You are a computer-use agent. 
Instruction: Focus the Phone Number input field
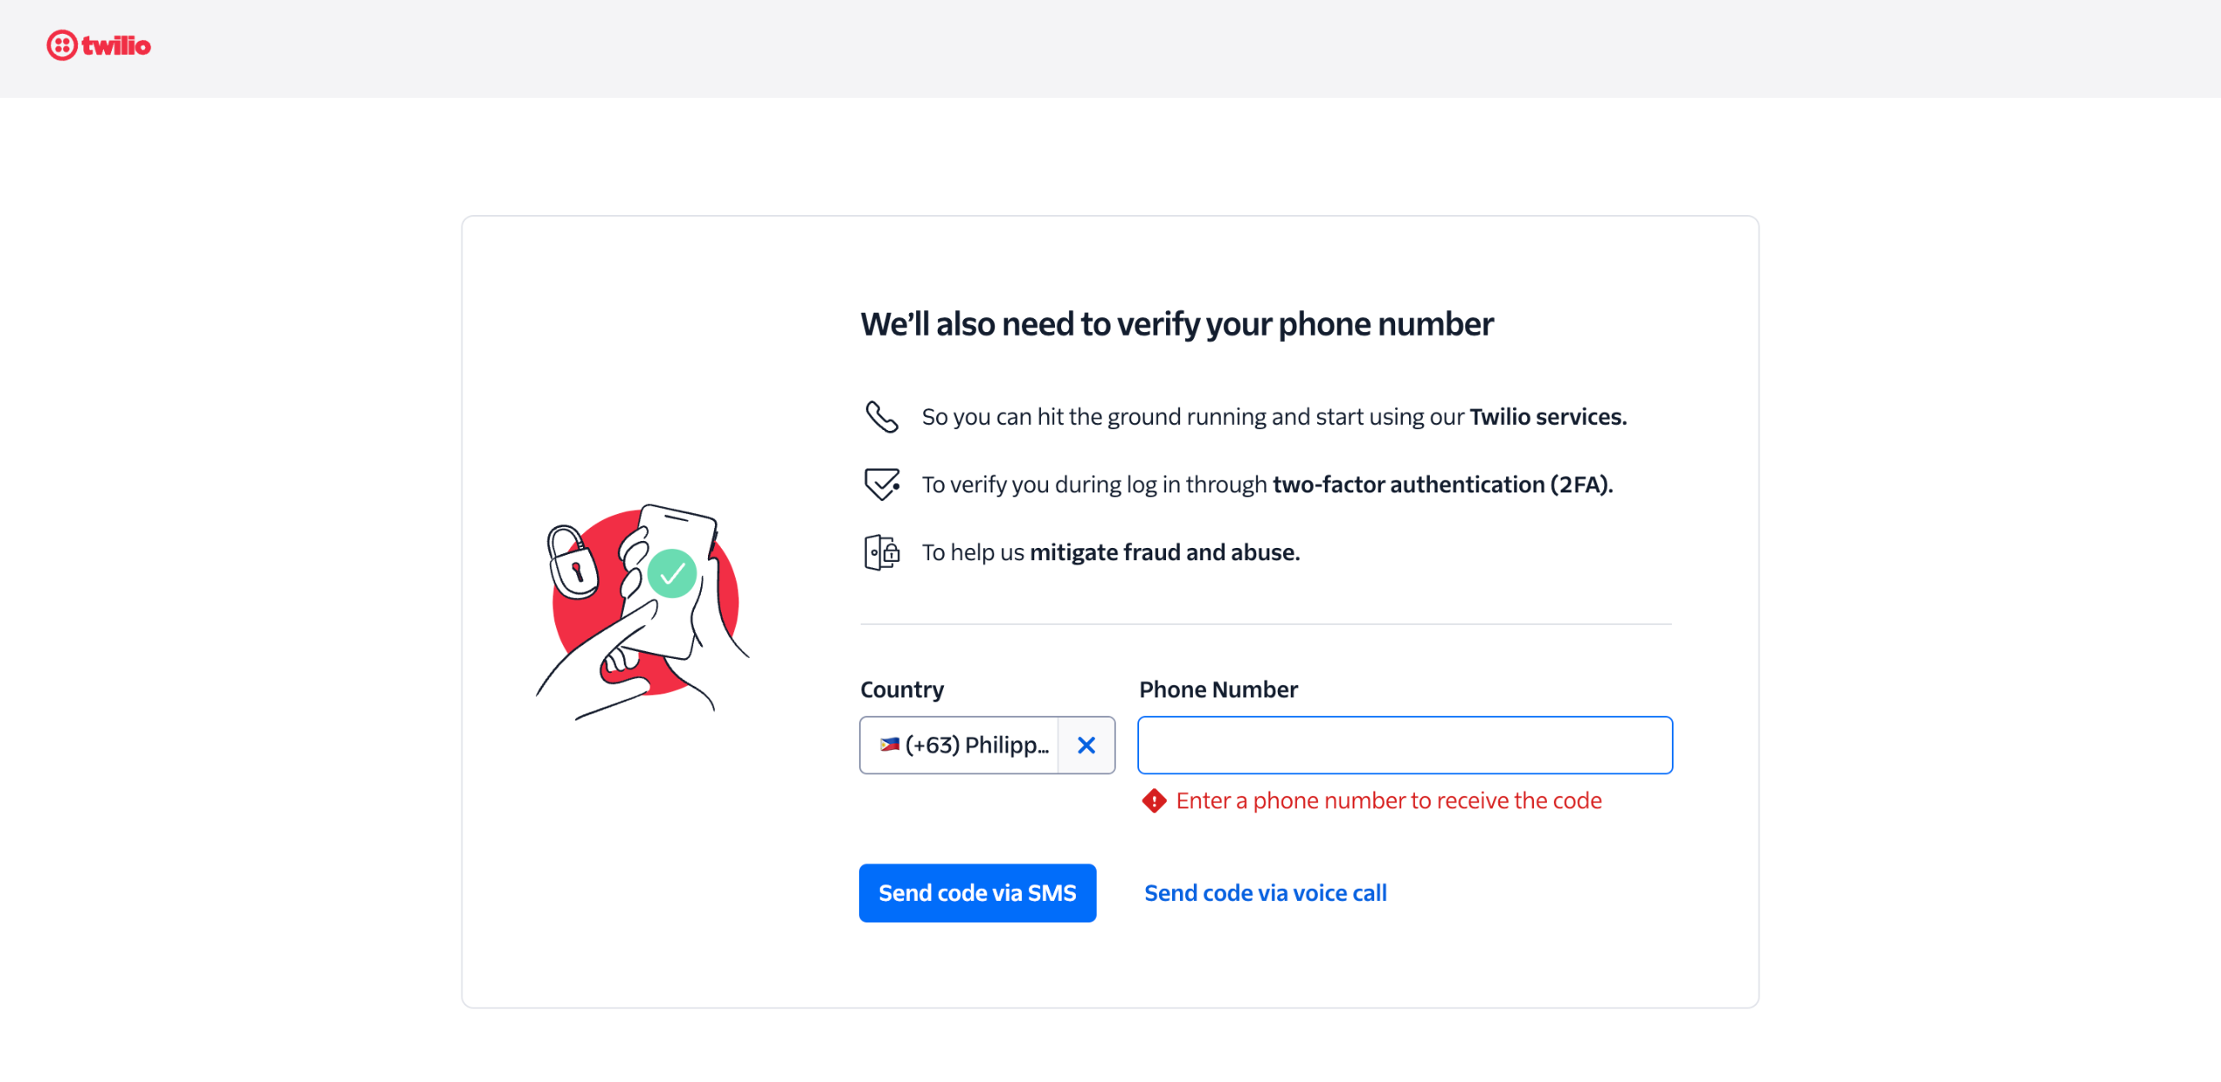(1405, 745)
